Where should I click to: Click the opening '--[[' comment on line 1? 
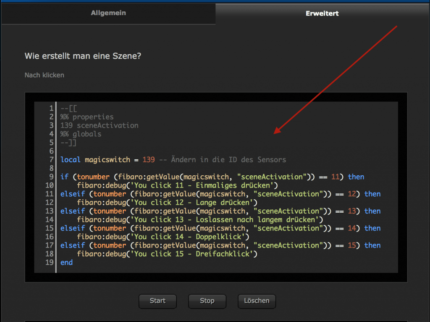(68, 108)
